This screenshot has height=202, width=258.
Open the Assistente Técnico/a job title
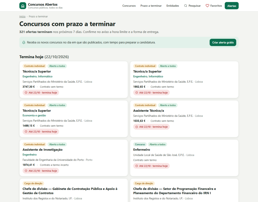point(149,111)
